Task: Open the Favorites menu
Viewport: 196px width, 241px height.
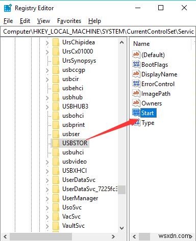Action: [x=69, y=21]
